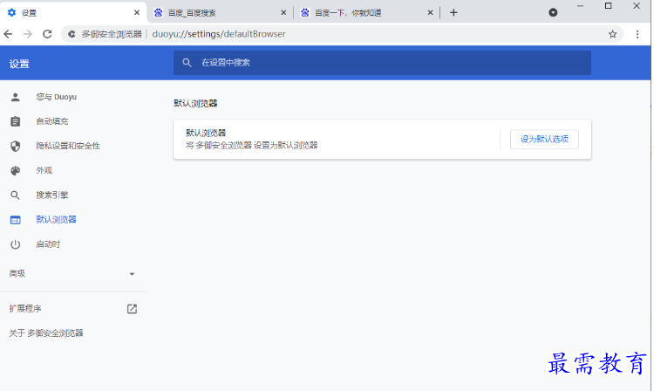The width and height of the screenshot is (654, 391).
Task: Maximize the browser window
Action: point(608,6)
